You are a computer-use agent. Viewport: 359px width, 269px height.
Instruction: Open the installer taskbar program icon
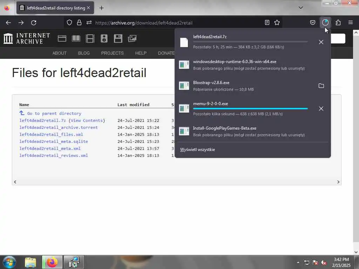pyautogui.click(x=74, y=262)
